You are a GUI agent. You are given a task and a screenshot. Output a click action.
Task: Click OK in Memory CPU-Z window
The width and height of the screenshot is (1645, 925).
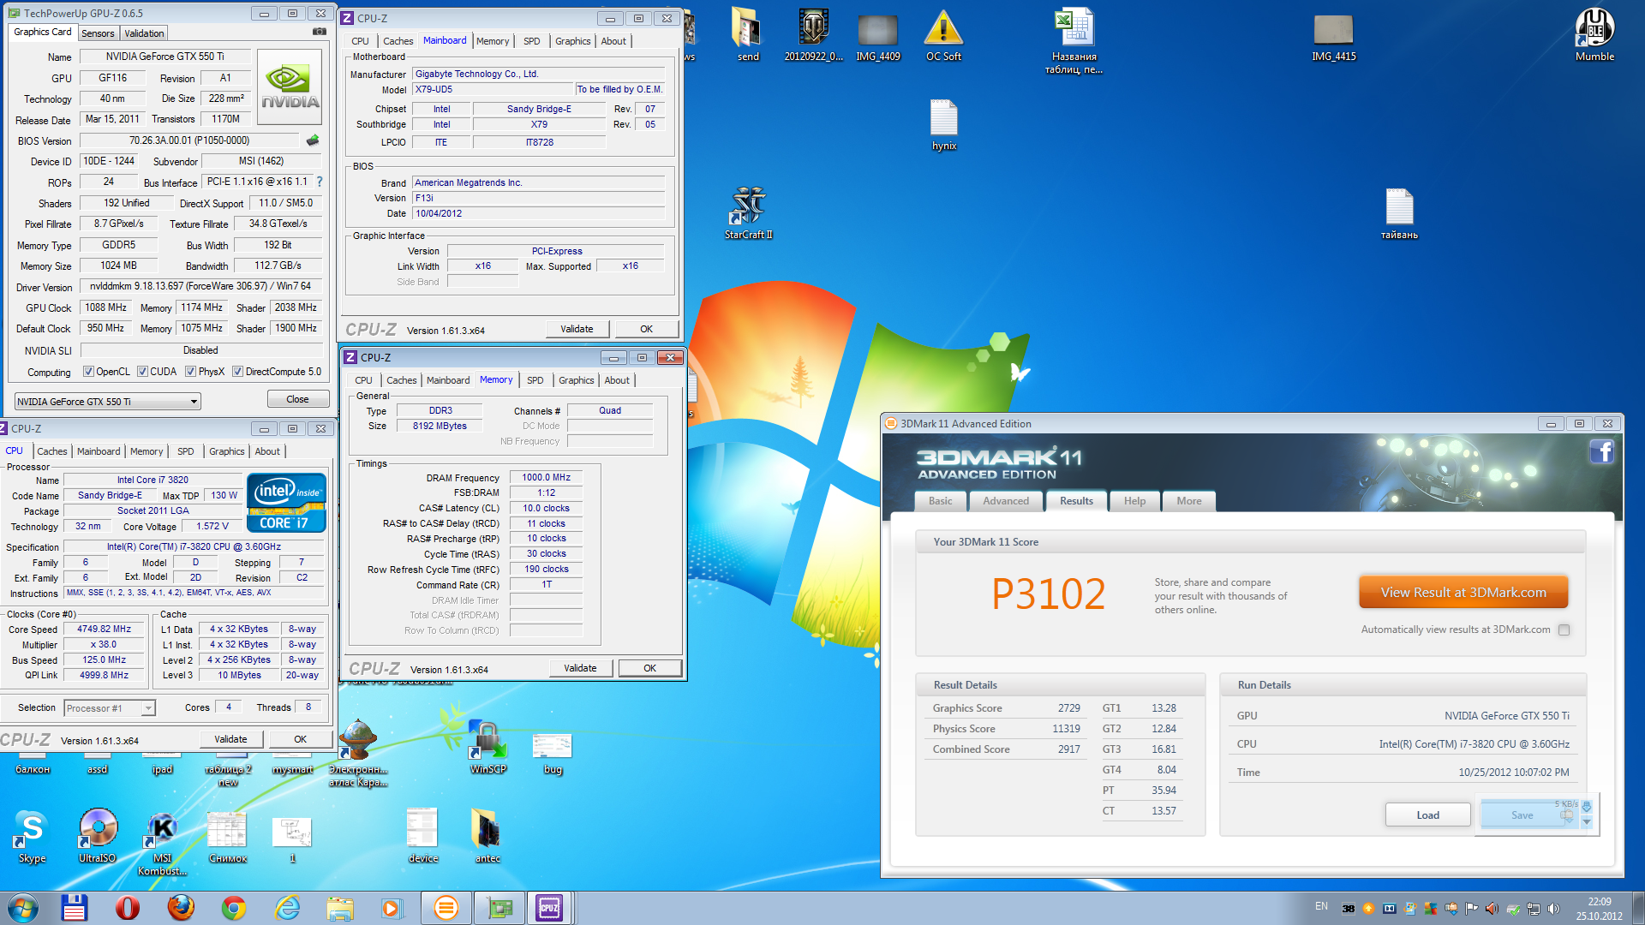click(x=650, y=668)
